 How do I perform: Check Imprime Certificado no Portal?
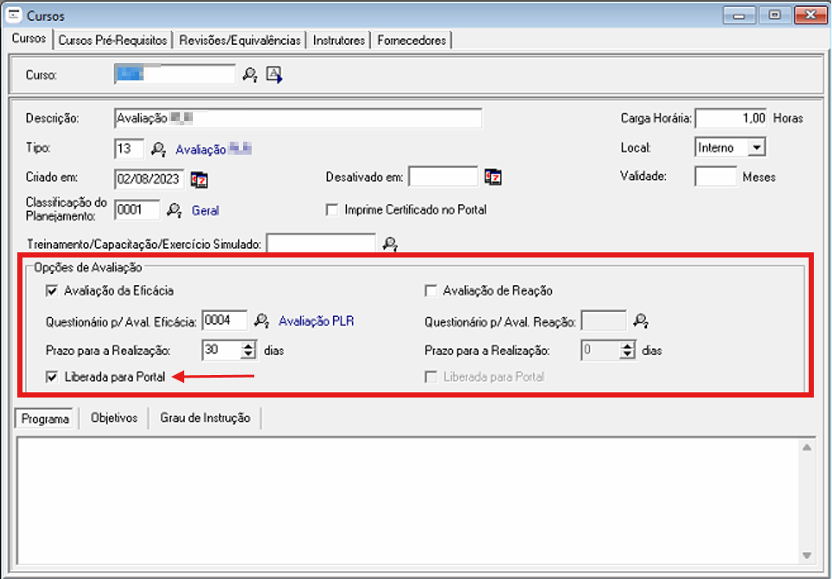click(331, 210)
